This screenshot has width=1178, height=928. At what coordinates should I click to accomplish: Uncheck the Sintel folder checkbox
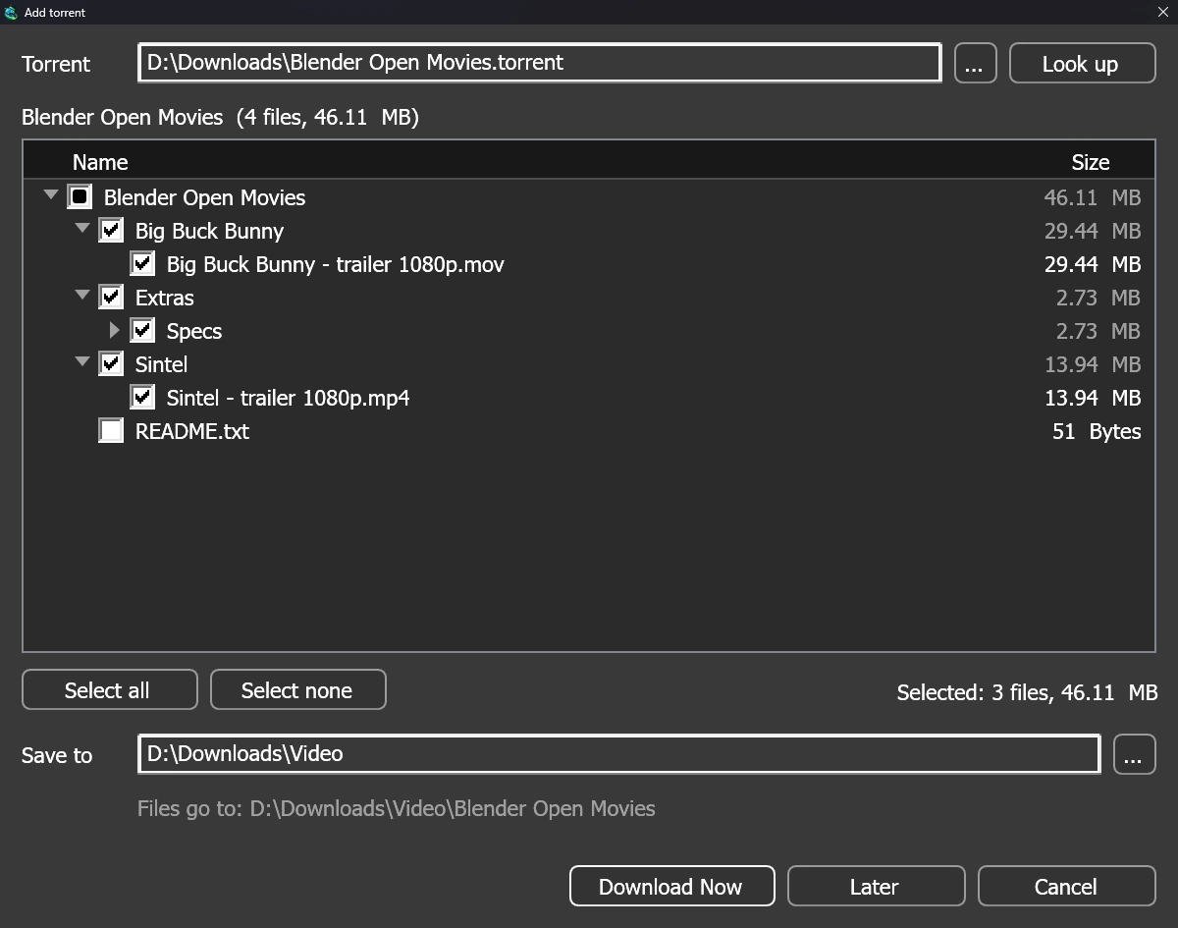111,364
